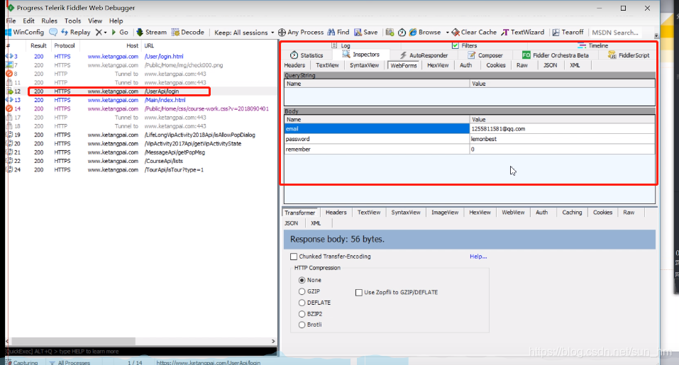Select DEFLATE compression option

[302, 303]
